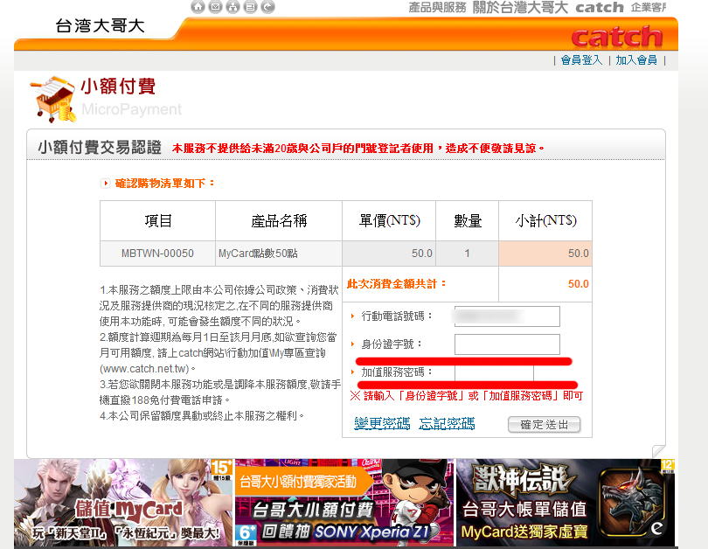
Task: Click the subtotal cell 50.0 in peach
Action: coord(545,254)
